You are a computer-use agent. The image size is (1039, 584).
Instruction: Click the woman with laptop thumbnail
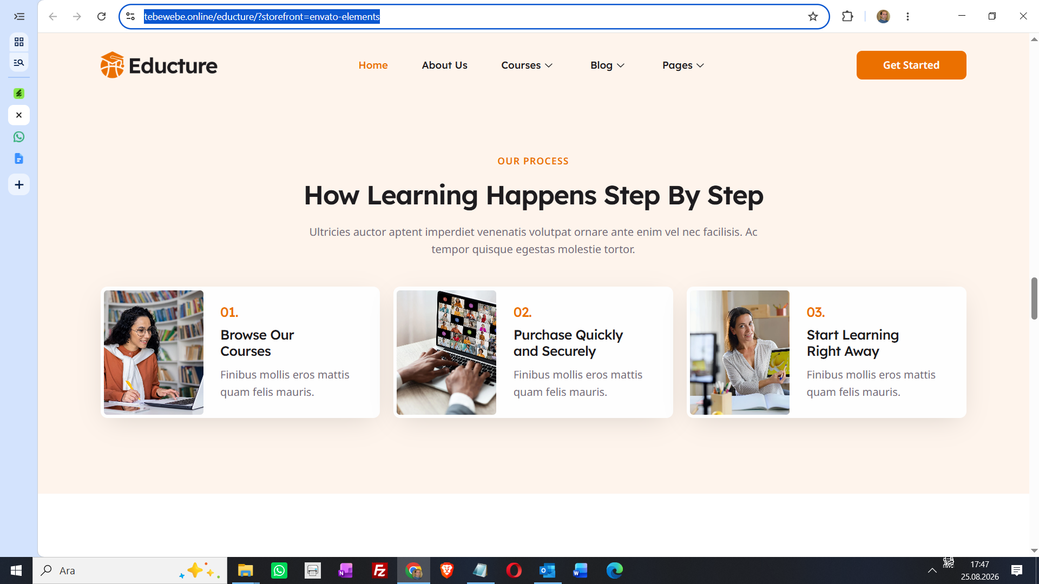(x=154, y=353)
